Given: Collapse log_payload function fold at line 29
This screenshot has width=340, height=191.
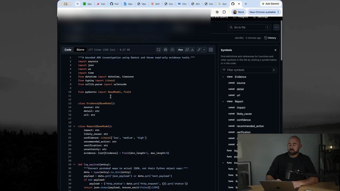Looking at the screenshot, I should click(74, 164).
